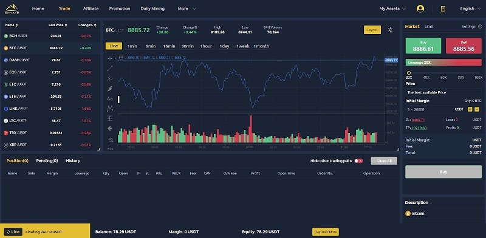Open trade Settings gear icon
This screenshot has height=238, width=486.
coord(480,27)
